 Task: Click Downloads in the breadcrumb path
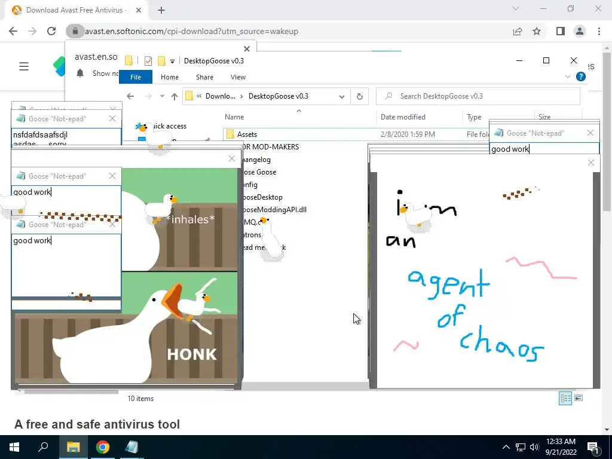pos(220,96)
